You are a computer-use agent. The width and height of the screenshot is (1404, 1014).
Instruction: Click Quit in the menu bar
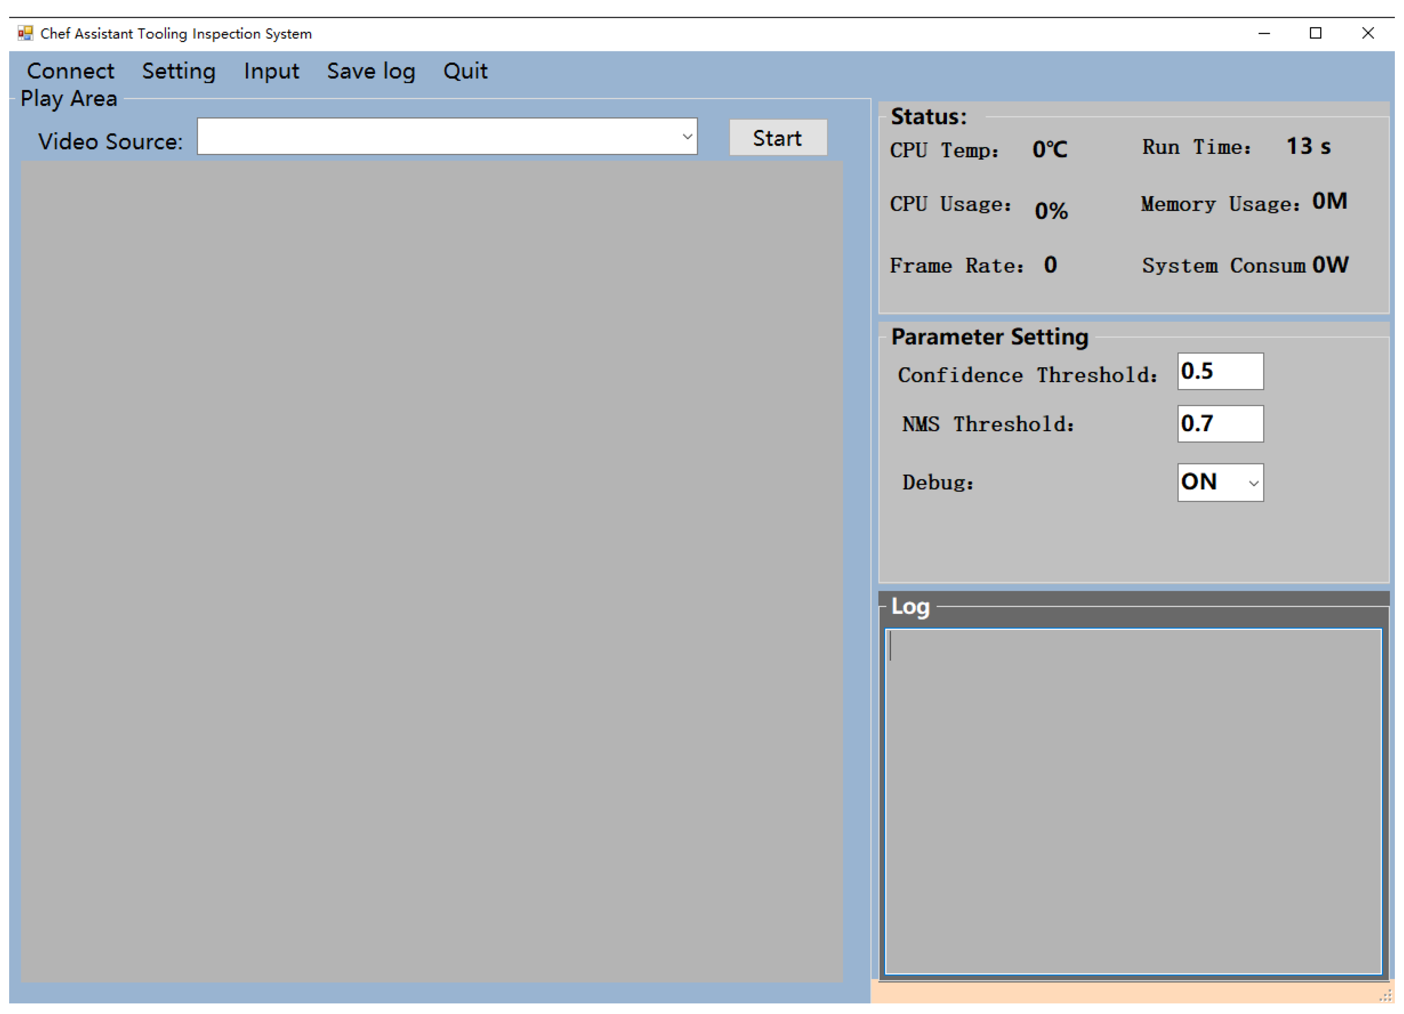coord(465,71)
